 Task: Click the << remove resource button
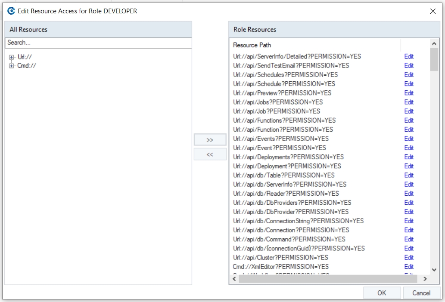click(x=210, y=154)
